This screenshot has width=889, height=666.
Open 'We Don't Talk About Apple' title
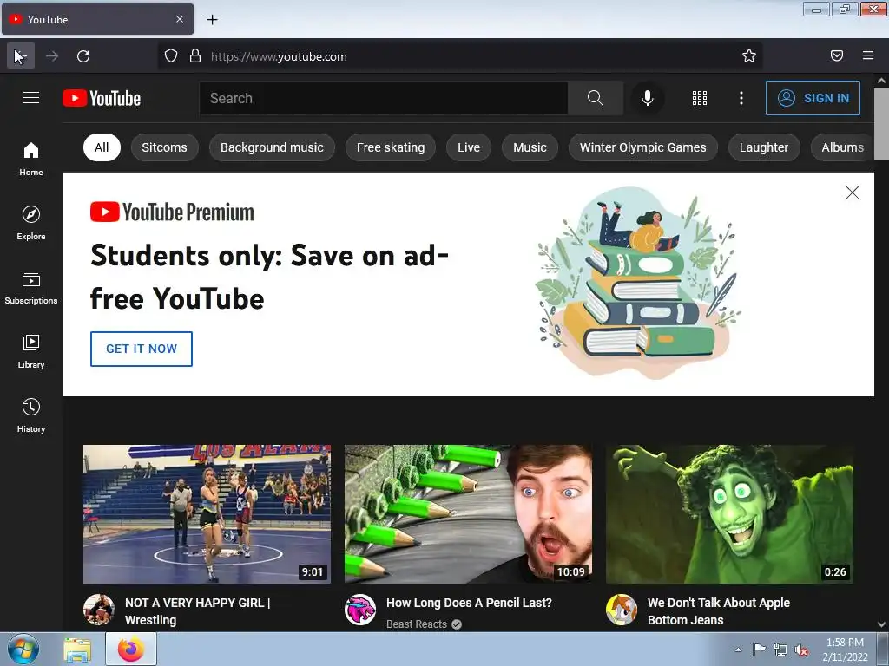(719, 611)
